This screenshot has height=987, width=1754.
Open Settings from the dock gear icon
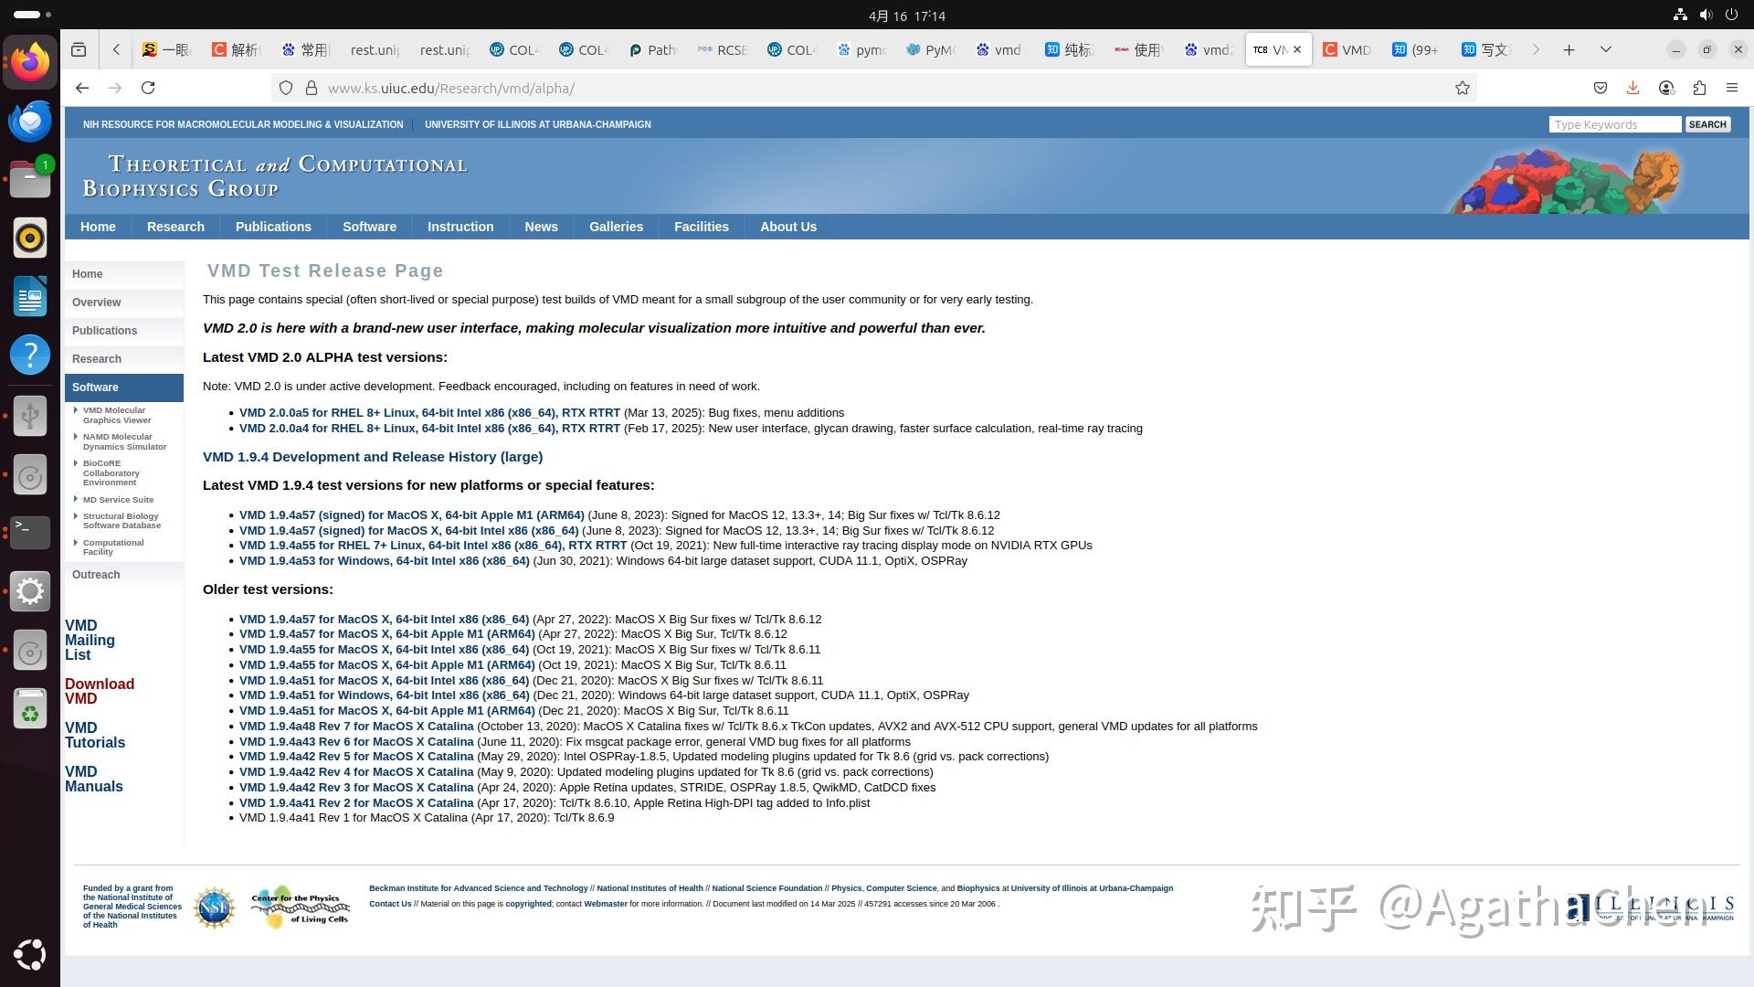(30, 591)
